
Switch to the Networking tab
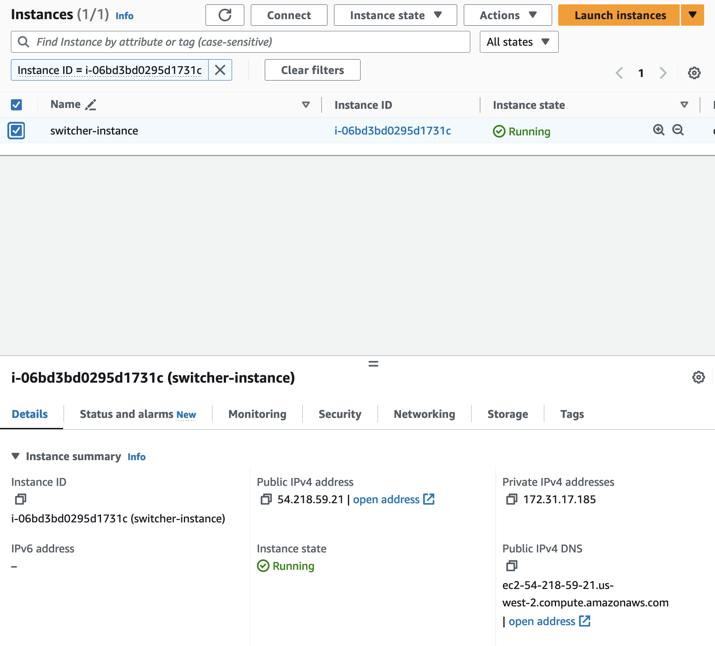424,414
